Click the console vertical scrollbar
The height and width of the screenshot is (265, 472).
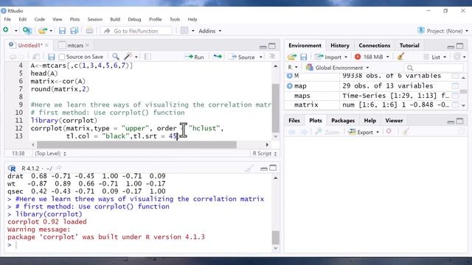point(275,237)
